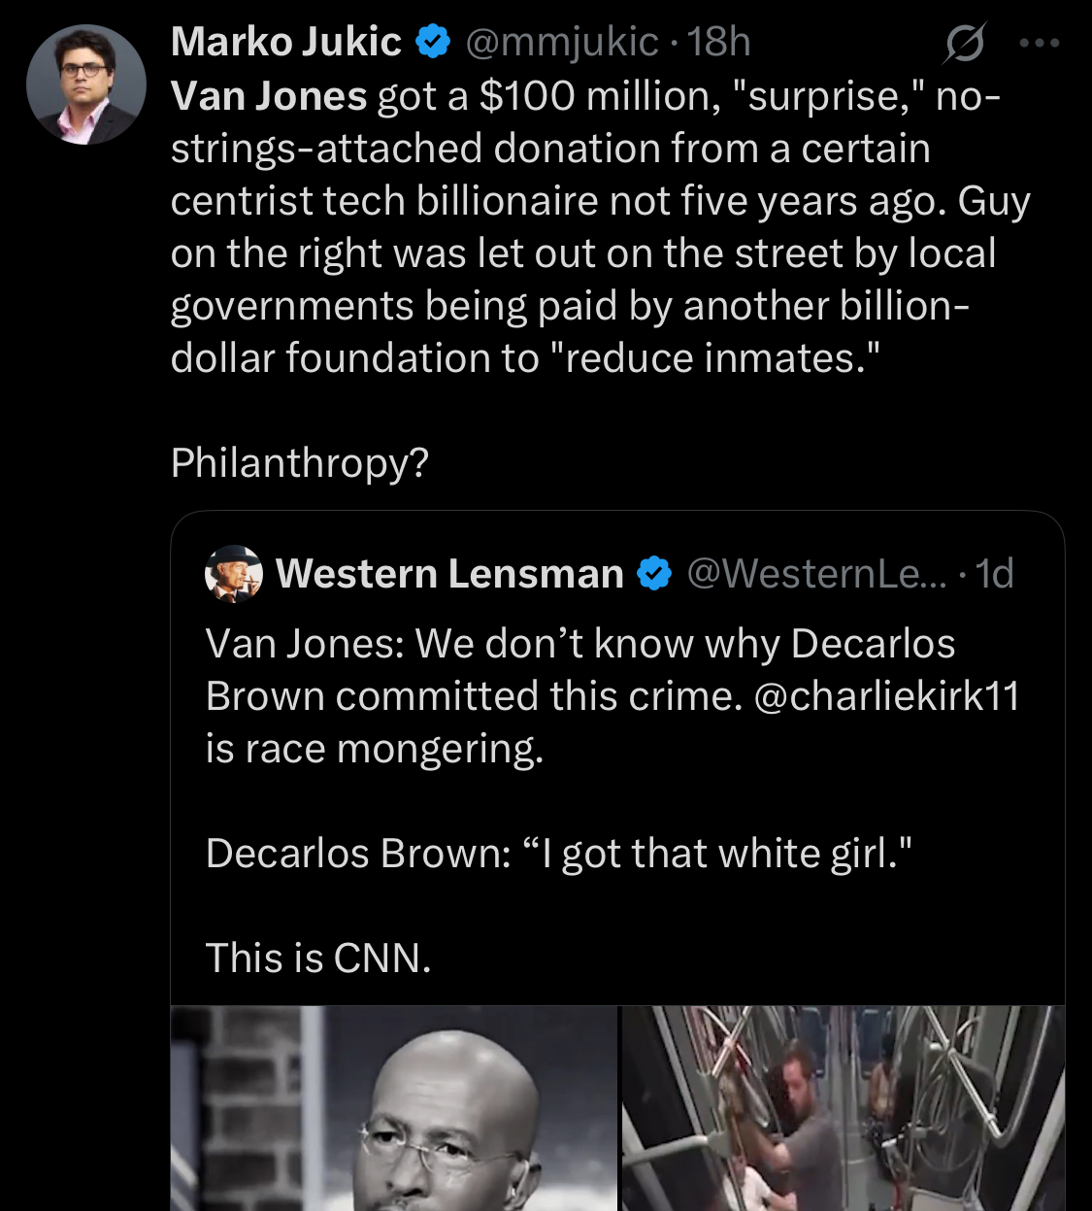Click the Western Lensman display name
The width and height of the screenshot is (1092, 1211).
point(449,574)
